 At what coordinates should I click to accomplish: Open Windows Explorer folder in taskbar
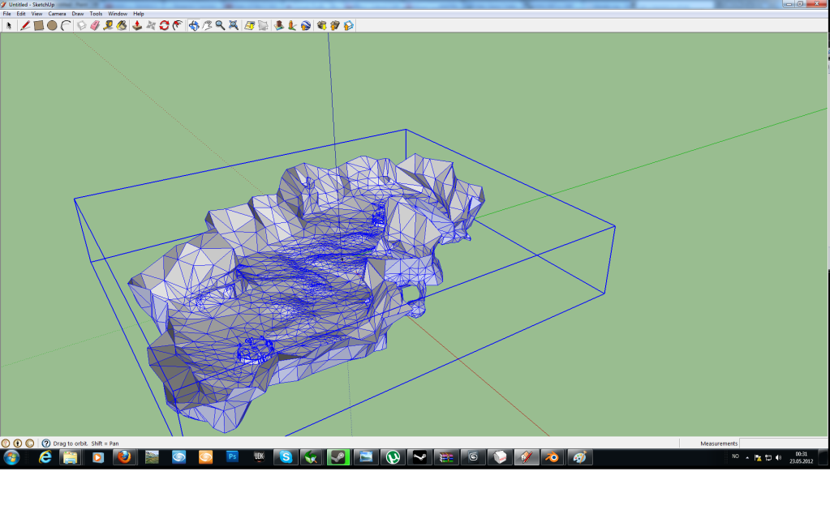pyautogui.click(x=71, y=457)
